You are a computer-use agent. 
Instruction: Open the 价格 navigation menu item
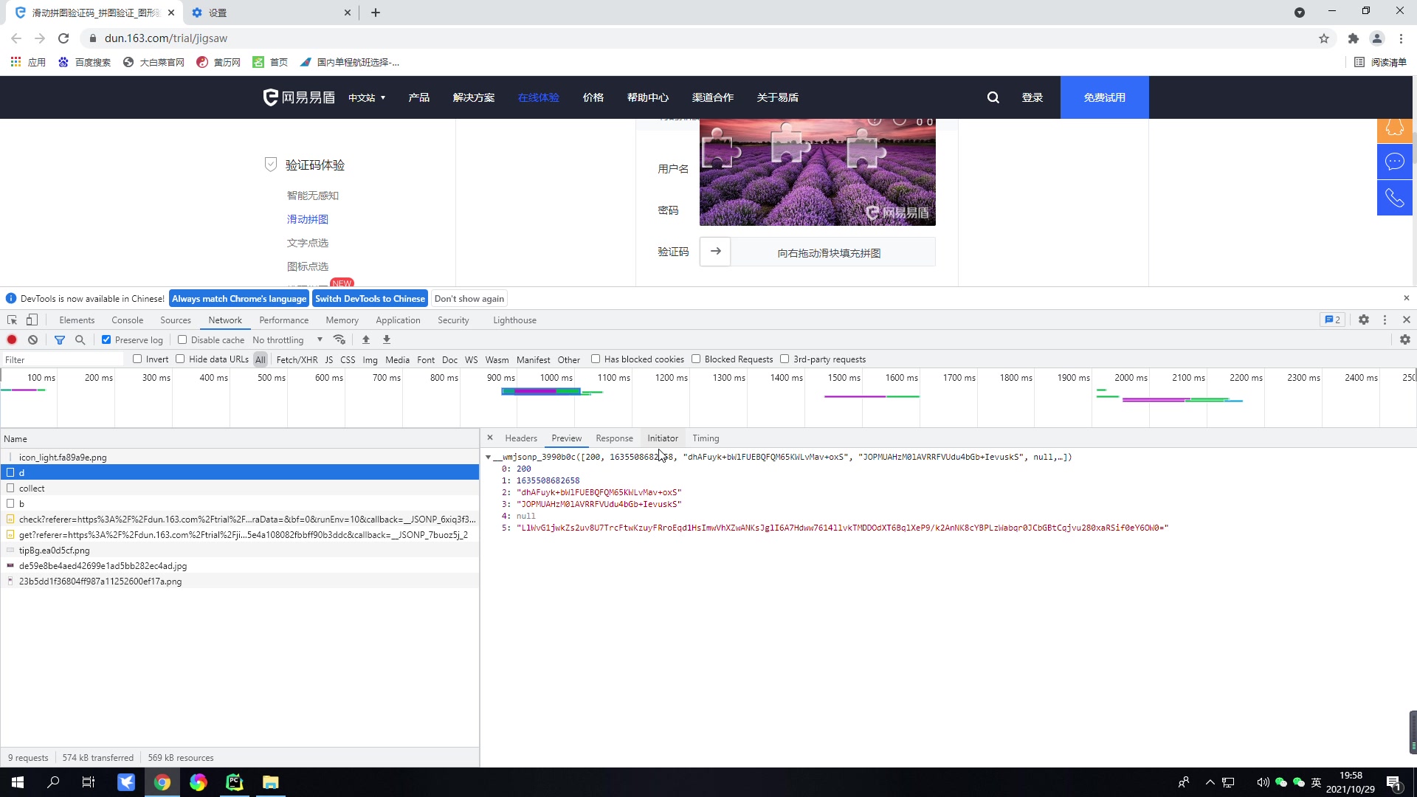click(x=593, y=97)
